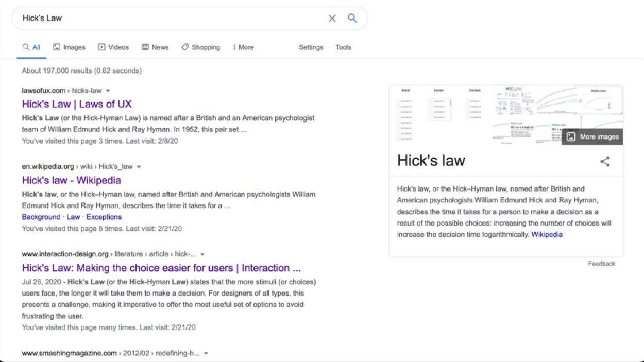Click the Hick's law knowledge panel title
The height and width of the screenshot is (362, 644).
click(431, 161)
